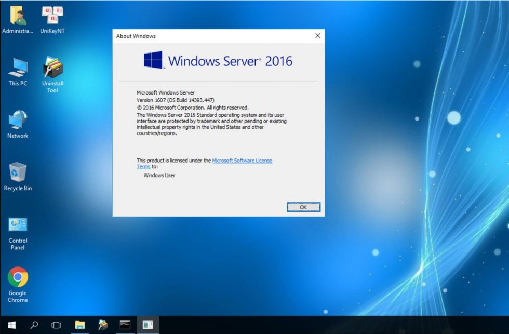Screen dimensions: 509x334
Task: Open the Administrator folder desktop icon
Action: [18, 19]
